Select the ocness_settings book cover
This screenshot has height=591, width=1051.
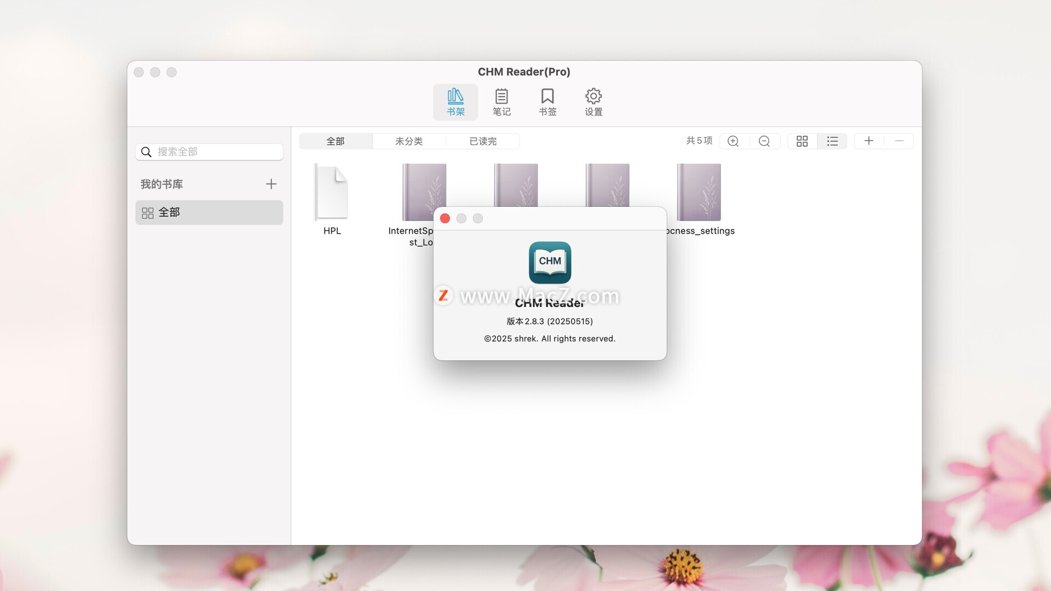click(x=699, y=192)
